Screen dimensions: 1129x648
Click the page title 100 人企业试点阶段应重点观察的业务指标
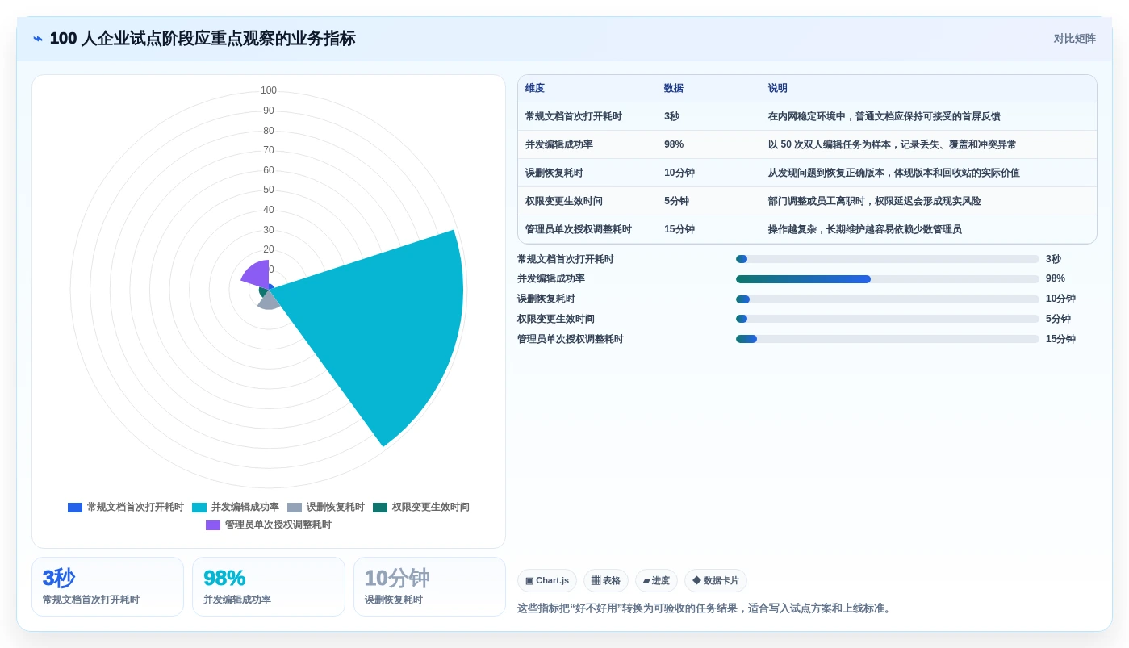pos(203,39)
